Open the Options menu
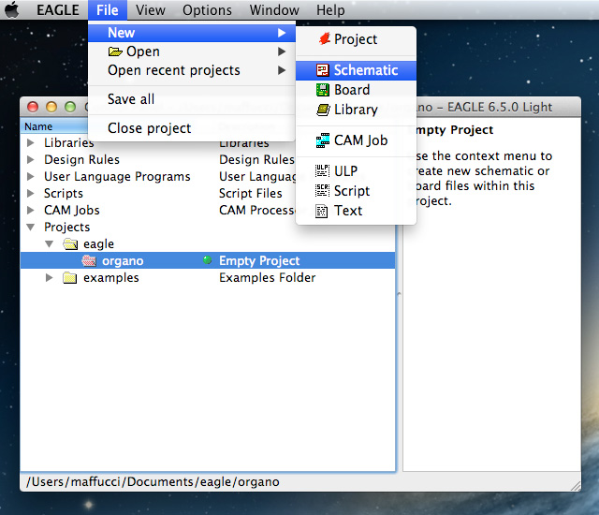This screenshot has width=599, height=515. [x=207, y=10]
